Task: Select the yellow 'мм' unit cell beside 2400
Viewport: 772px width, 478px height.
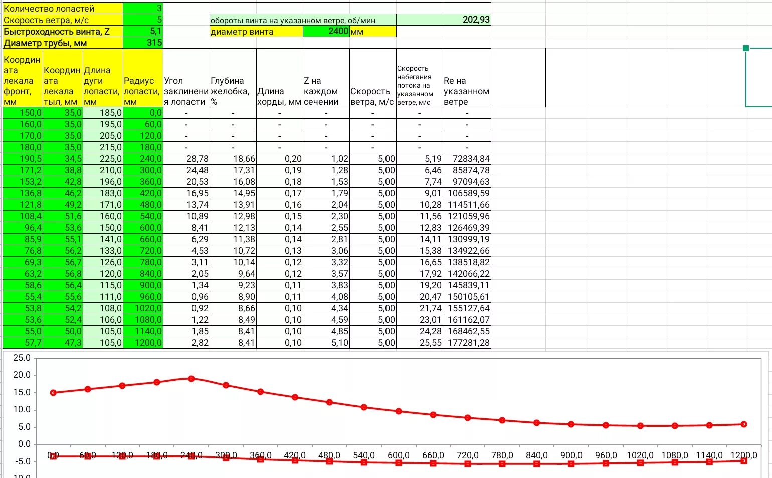Action: [373, 32]
